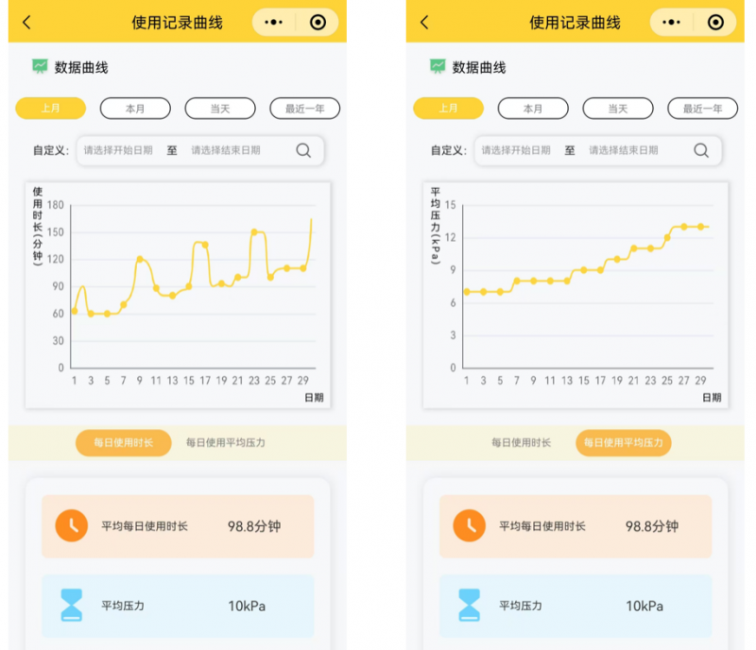Open the start date picker on right screen
The image size is (756, 650).
coord(516,150)
